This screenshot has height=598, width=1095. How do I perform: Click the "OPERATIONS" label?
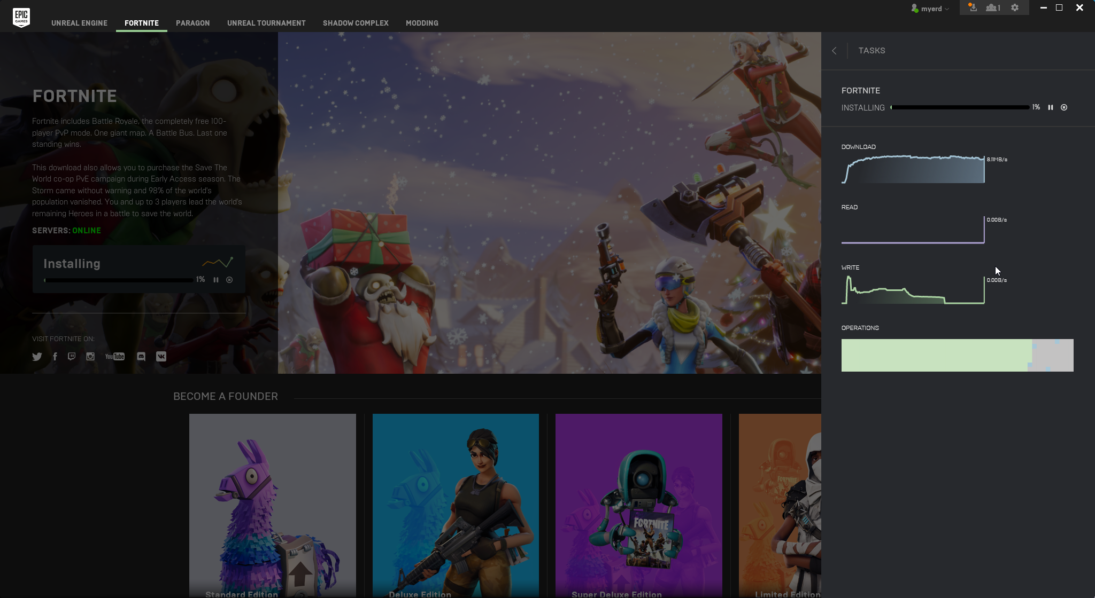pos(860,328)
